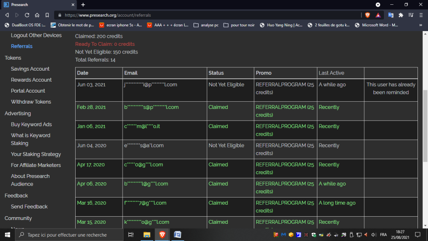Viewport: 428px width, 241px height.
Task: Open Brave Rewards triangle icon
Action: point(378,15)
